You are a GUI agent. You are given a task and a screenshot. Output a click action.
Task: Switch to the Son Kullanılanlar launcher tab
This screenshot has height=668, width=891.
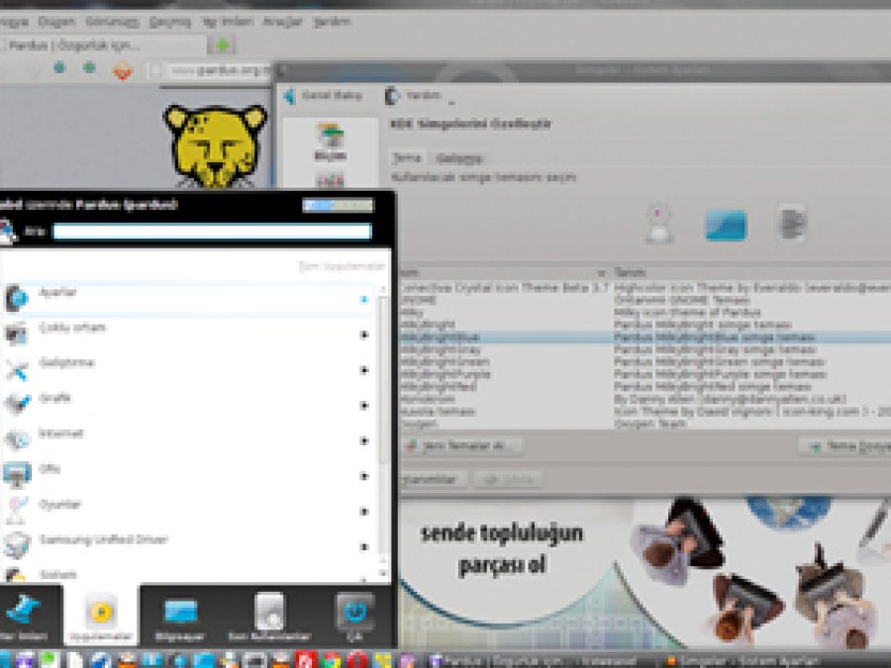coord(269,617)
